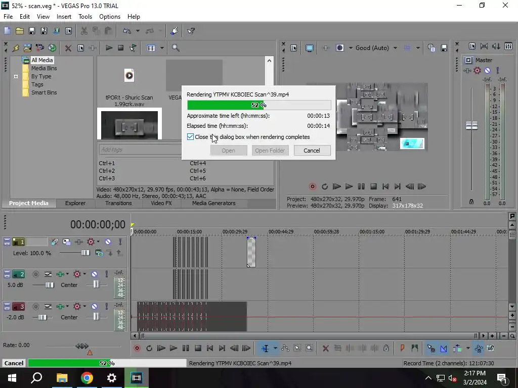Click the preview on external monitor icon

309,48
